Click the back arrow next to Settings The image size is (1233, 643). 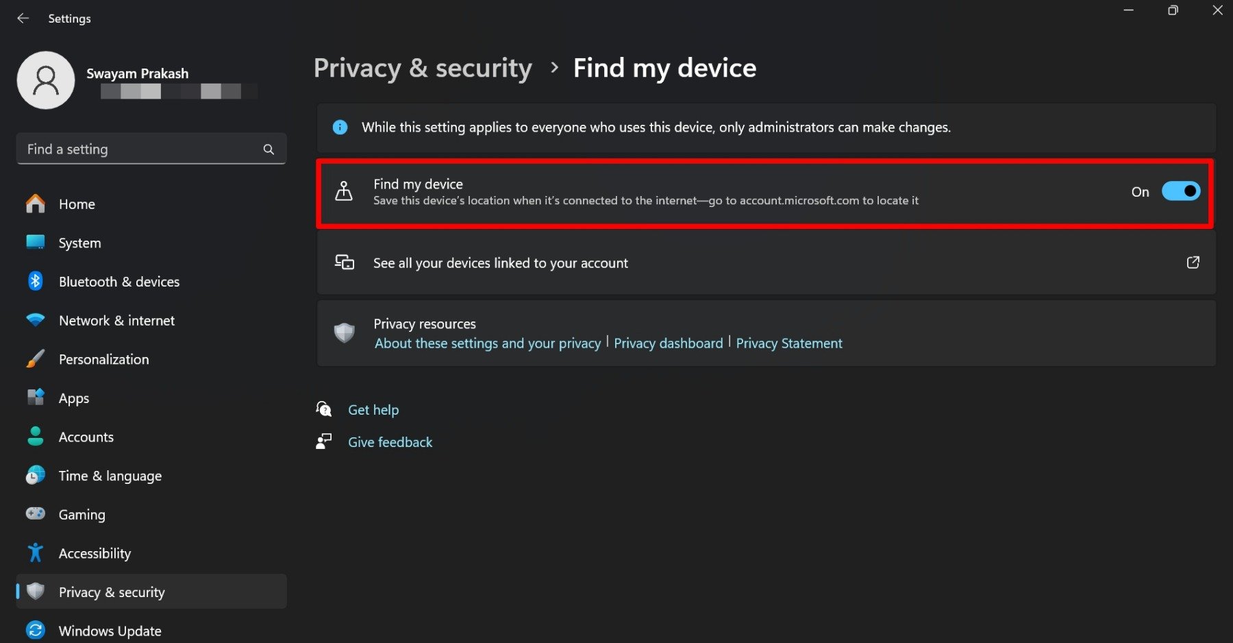pos(23,19)
